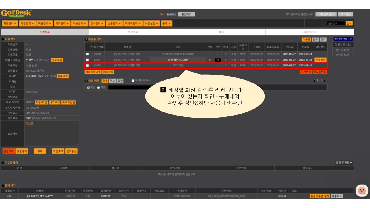Select the 레슨 memo radio button

[99, 88]
